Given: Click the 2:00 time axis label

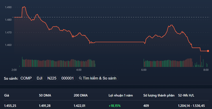Looking at the screenshot, I should point(14,70).
